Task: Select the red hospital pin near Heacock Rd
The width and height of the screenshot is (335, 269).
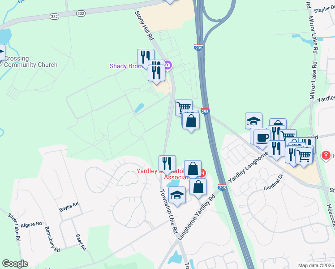Action: tap(326, 155)
